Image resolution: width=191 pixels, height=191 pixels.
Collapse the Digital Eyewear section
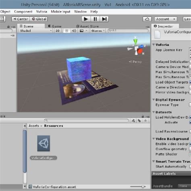pyautogui.click(x=154, y=100)
